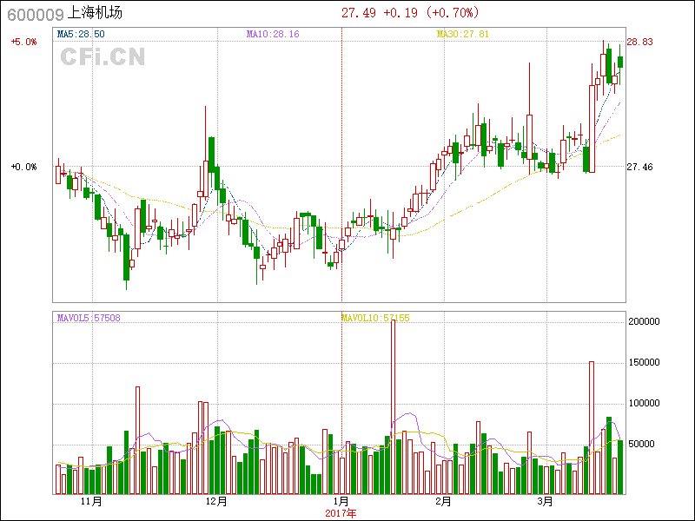
Task: Click the tallest red volume bar
Action: pos(393,406)
